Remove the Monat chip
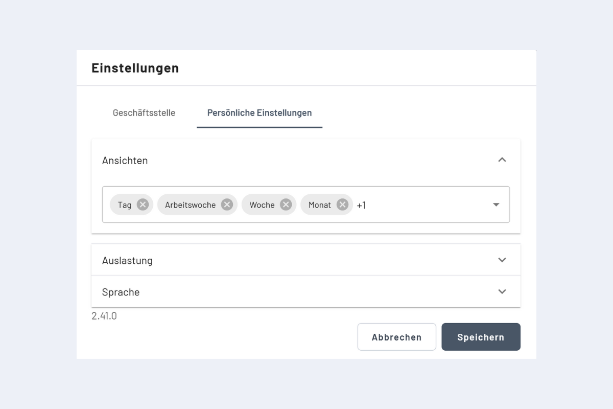This screenshot has width=613, height=409. [342, 204]
